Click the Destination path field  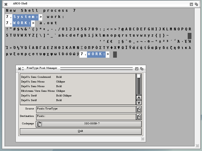pyautogui.click(x=85, y=117)
